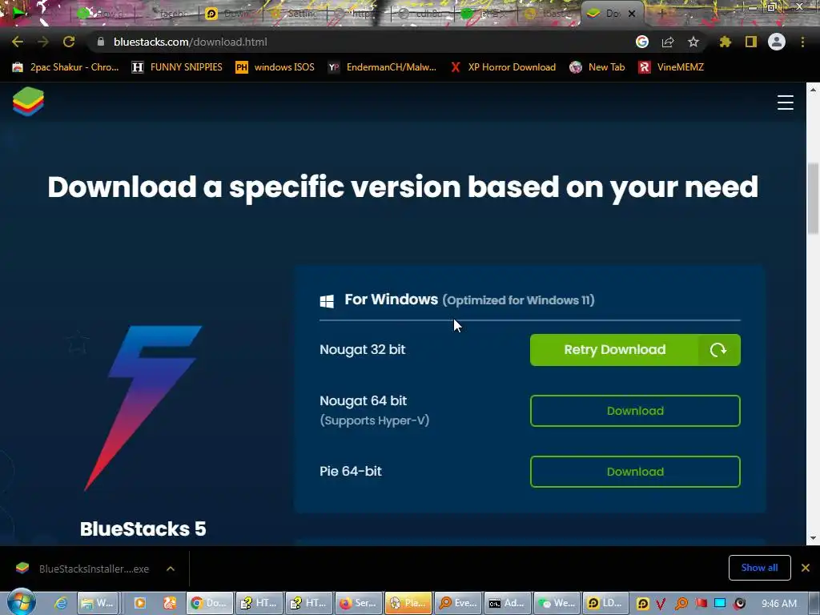Viewport: 820px width, 615px height.
Task: Download the Pie 64-bit version
Action: click(x=635, y=472)
